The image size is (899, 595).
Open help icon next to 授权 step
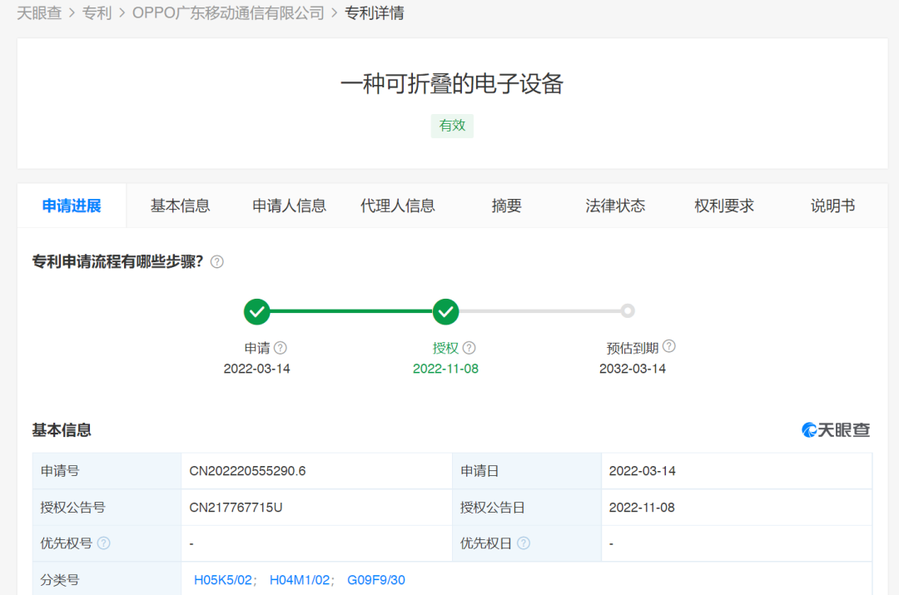click(x=469, y=348)
